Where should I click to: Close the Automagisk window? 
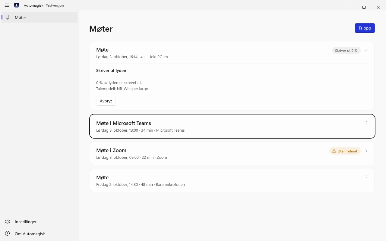click(378, 7)
